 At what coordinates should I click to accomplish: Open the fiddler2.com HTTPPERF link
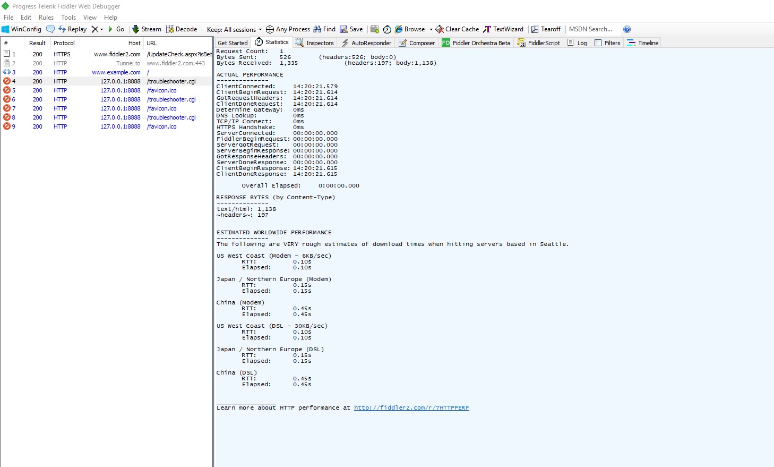point(411,408)
